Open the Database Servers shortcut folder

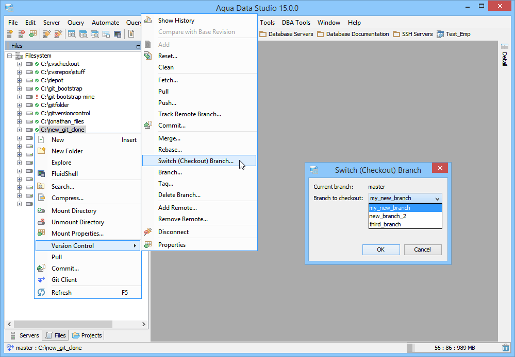pyautogui.click(x=286, y=34)
